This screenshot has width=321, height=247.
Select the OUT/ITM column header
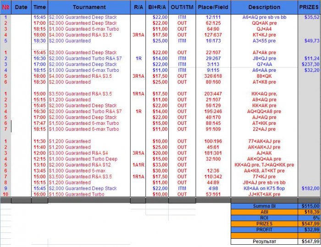click(x=182, y=7)
